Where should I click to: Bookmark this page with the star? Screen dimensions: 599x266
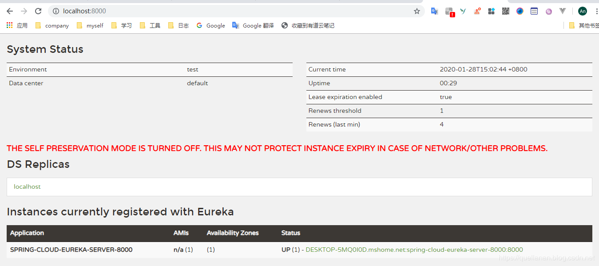pos(417,11)
